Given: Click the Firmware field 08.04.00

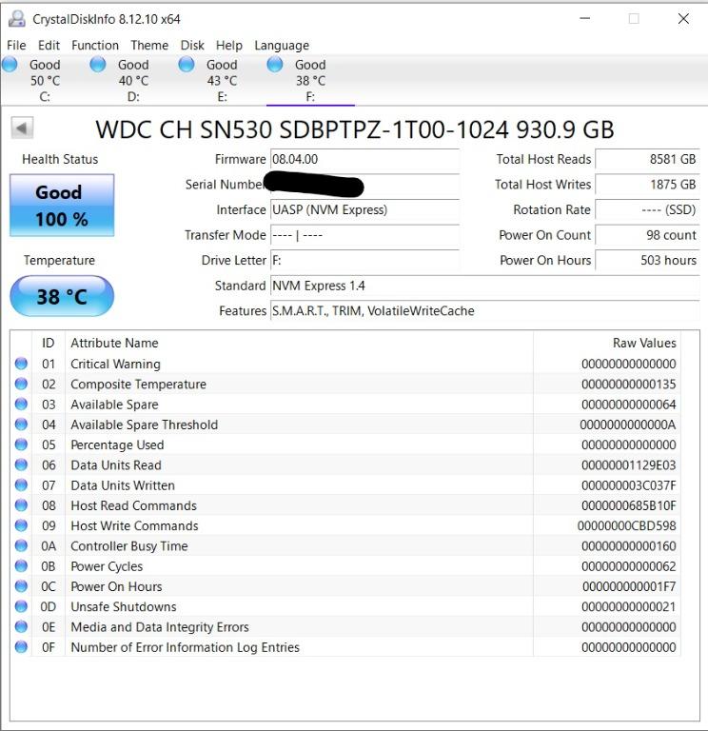Looking at the screenshot, I should (x=365, y=160).
